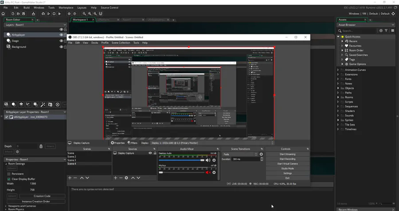Toggle visibility eye for Stage layer

pos(61,41)
